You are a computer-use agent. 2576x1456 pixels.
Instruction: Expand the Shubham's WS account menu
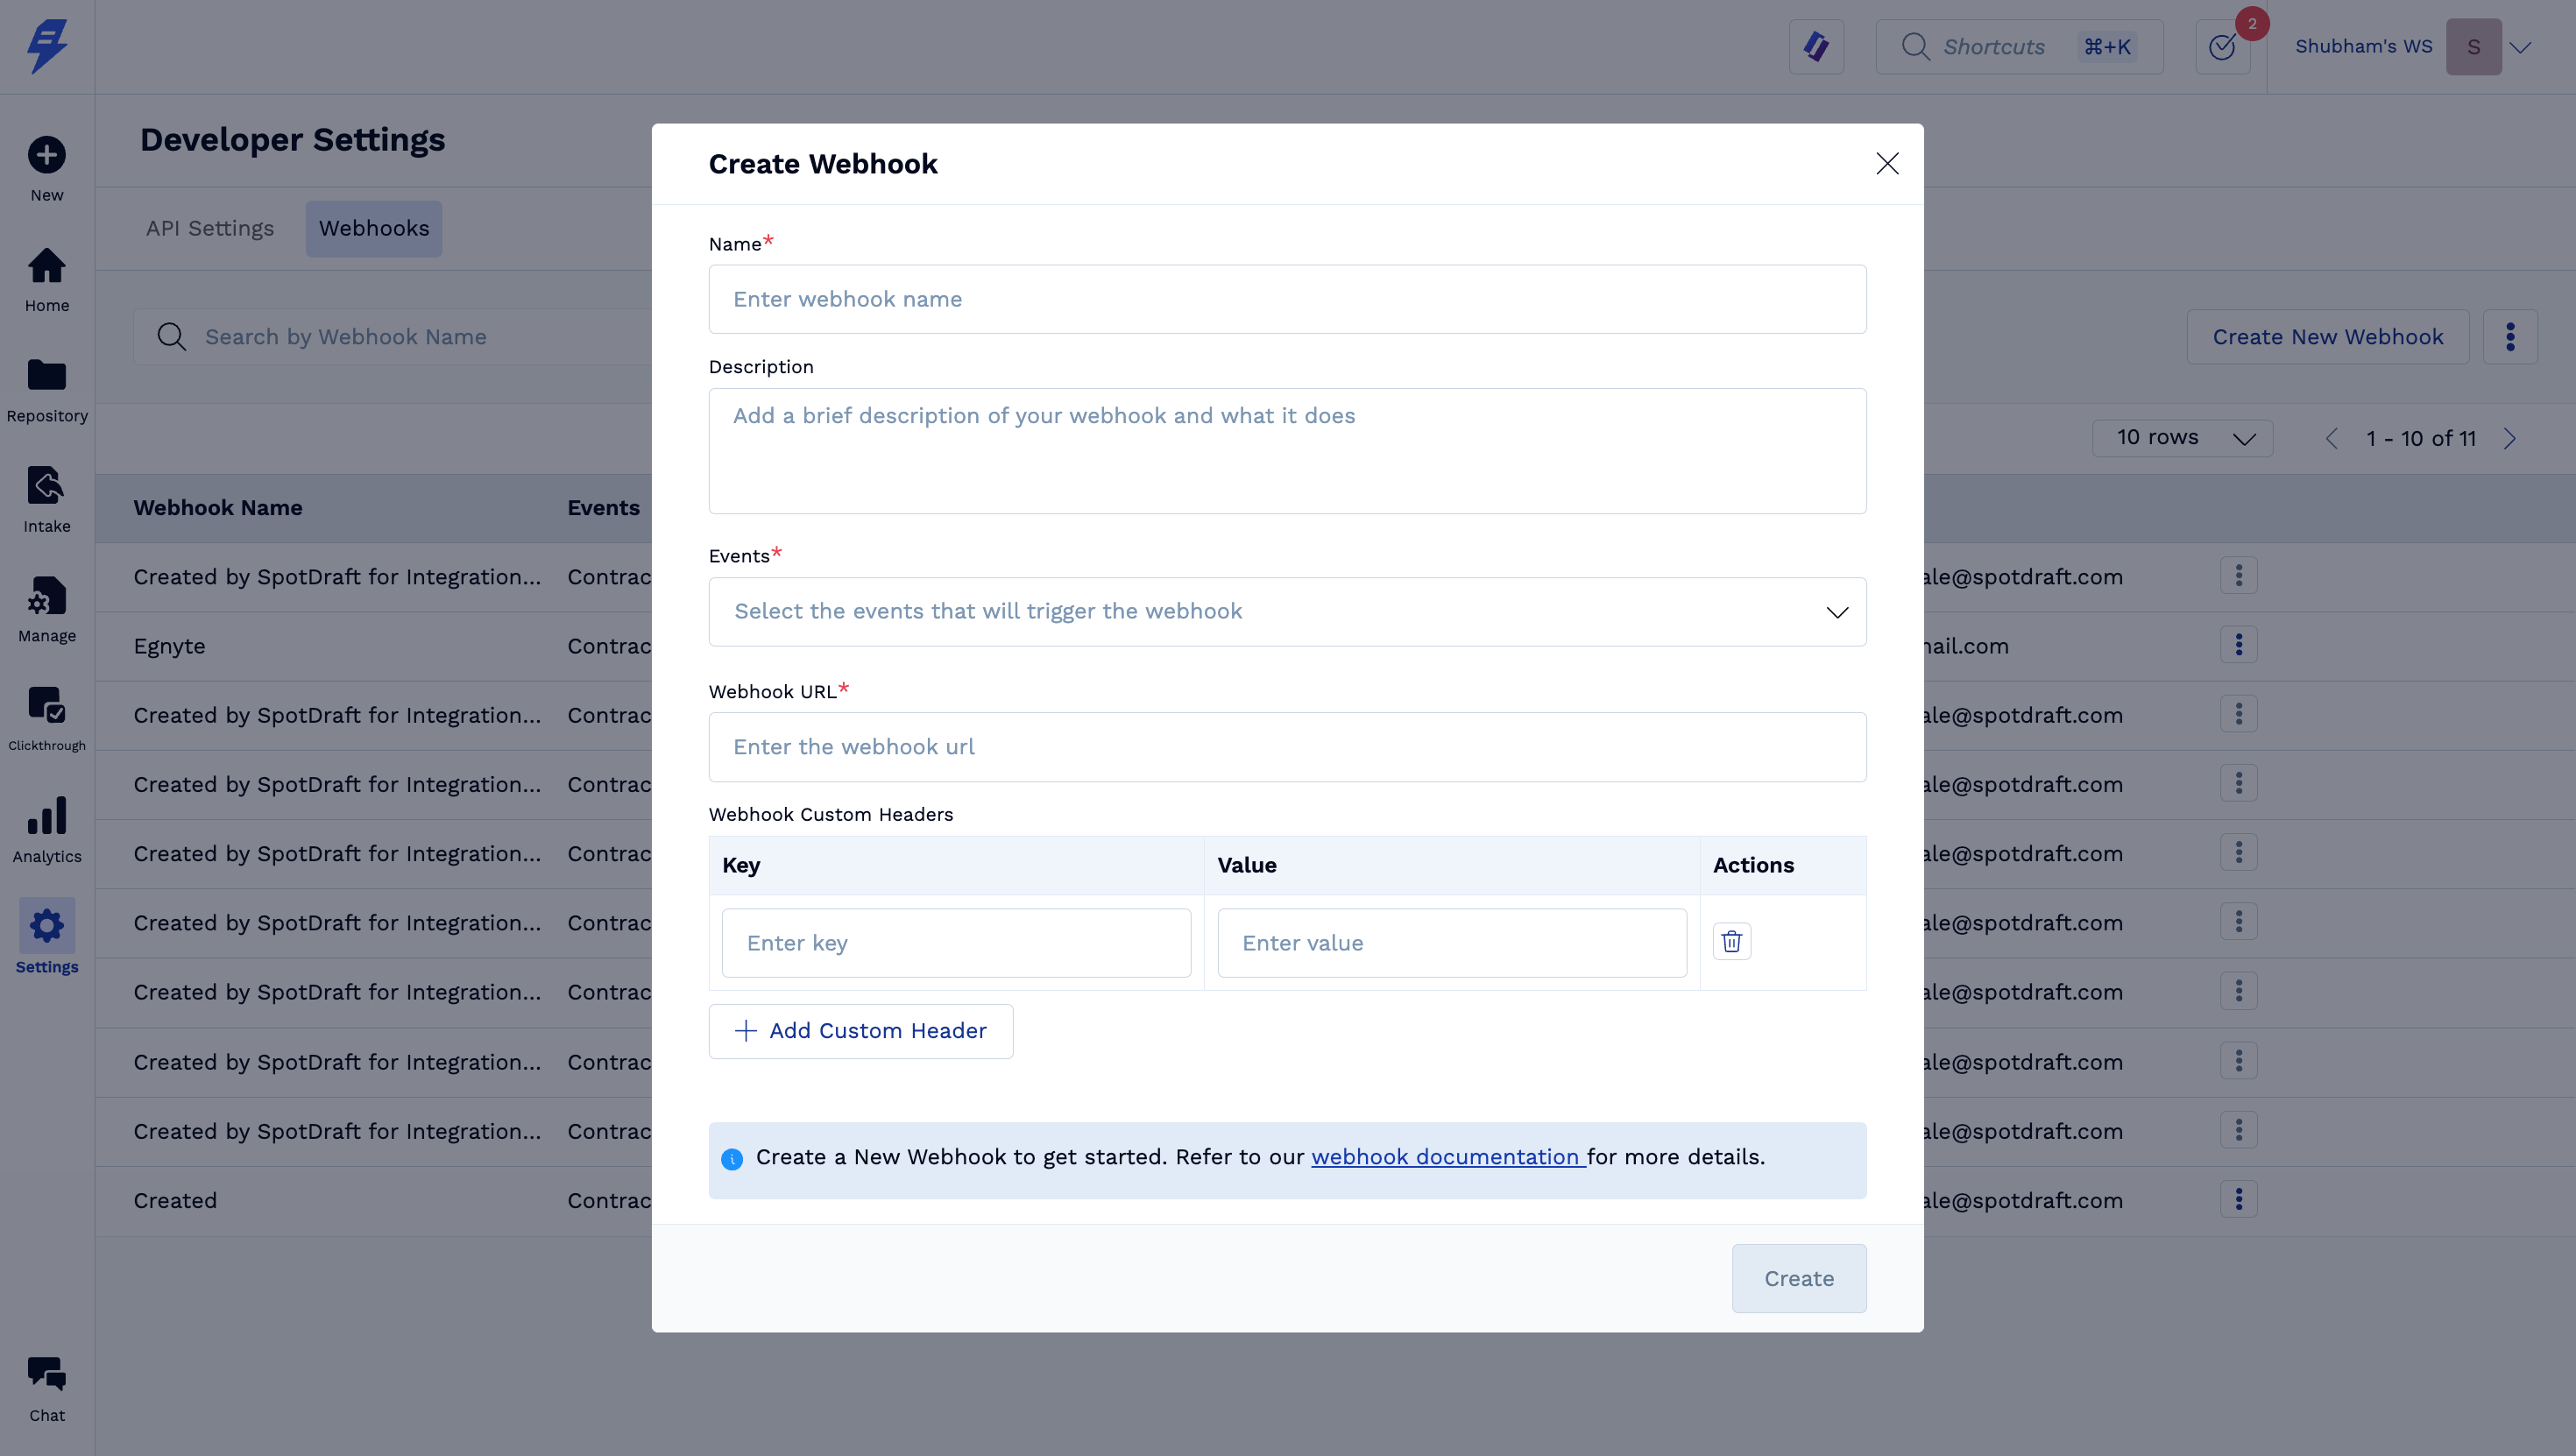coord(2520,47)
